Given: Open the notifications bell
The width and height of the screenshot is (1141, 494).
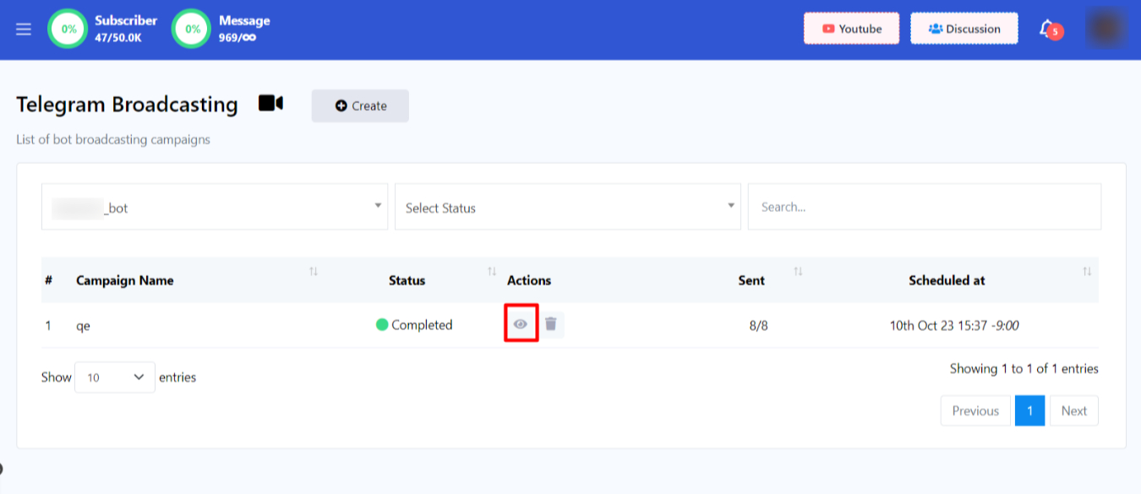Looking at the screenshot, I should coord(1047,29).
